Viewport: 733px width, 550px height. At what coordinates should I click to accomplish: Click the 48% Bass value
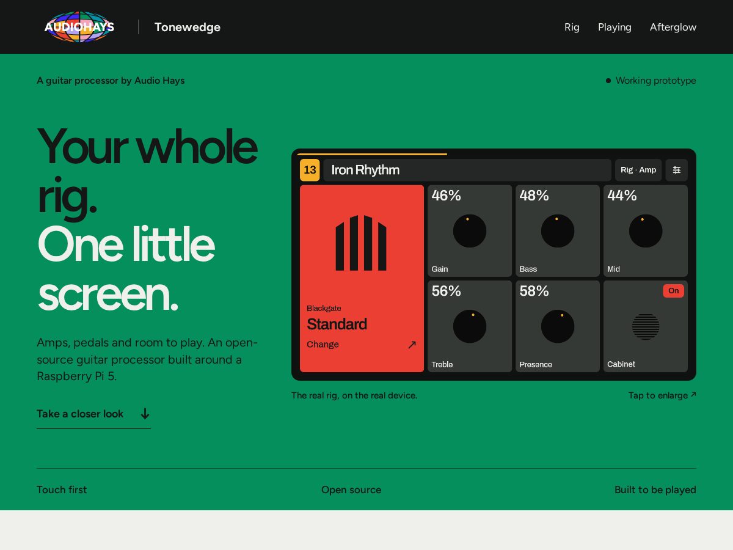pos(534,196)
